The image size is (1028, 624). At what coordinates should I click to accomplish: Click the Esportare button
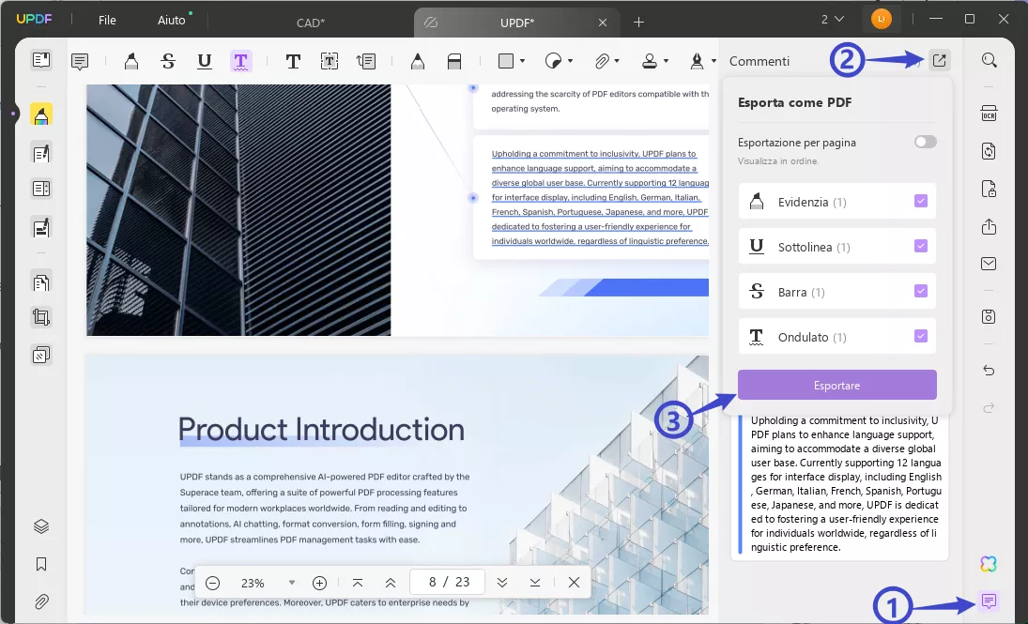click(837, 386)
